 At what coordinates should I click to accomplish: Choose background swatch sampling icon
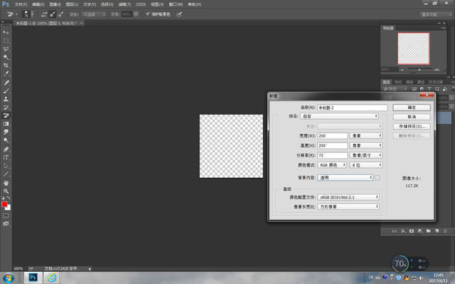coord(61,14)
